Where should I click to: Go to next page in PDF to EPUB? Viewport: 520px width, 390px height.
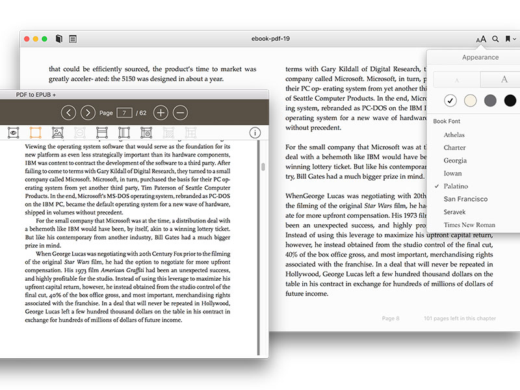88,112
